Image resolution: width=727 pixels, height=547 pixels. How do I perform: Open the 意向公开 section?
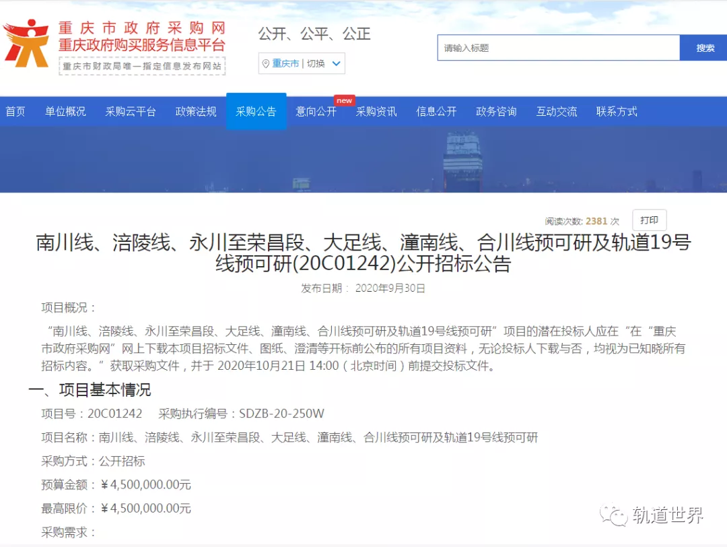click(316, 111)
